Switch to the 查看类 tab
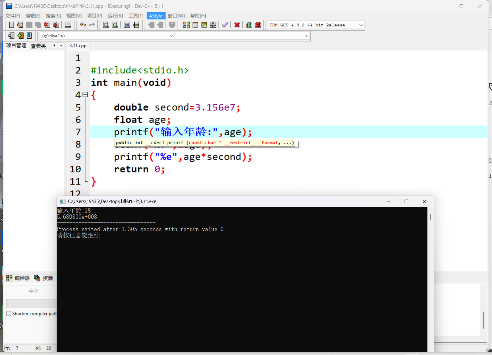492x355 pixels. (39, 46)
